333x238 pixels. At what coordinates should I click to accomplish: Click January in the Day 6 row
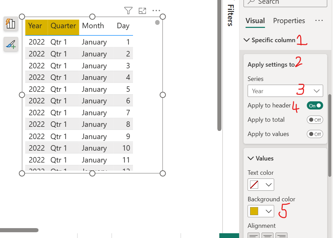94,101
